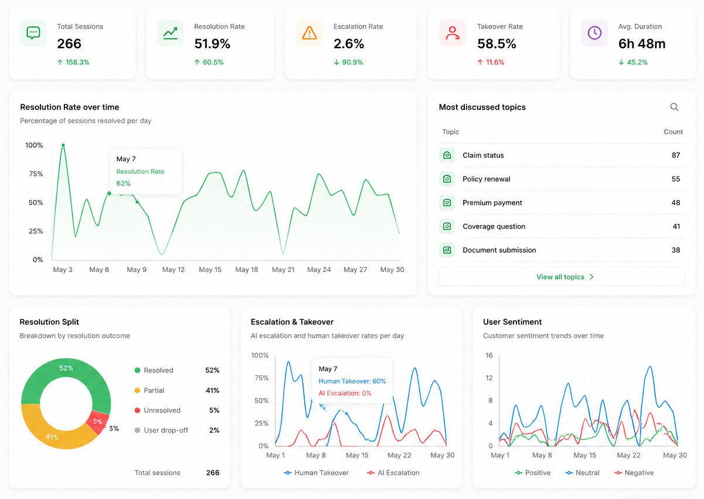Screen dimensions: 704x499
Task: Click the Human Takeover: 60% tooltip line
Action: (352, 381)
